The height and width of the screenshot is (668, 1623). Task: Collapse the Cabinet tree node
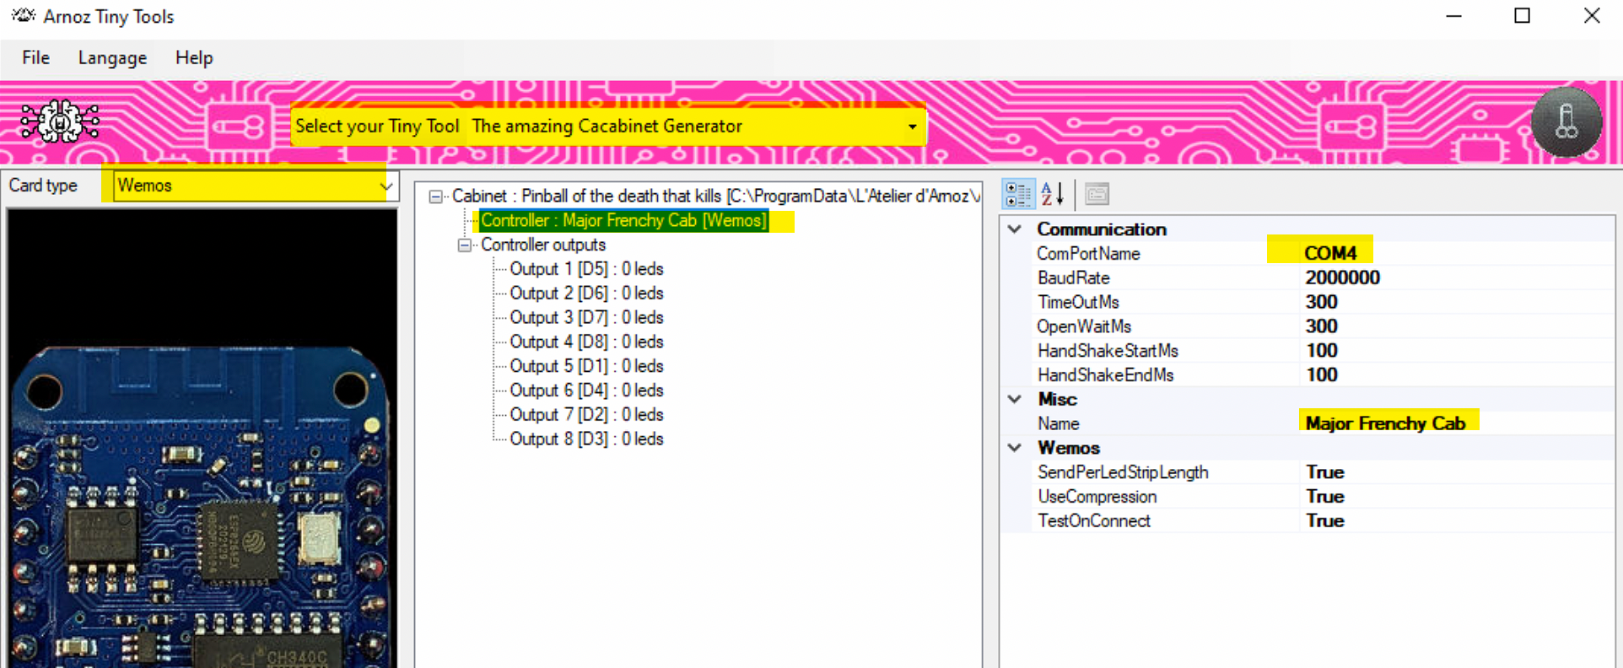435,197
